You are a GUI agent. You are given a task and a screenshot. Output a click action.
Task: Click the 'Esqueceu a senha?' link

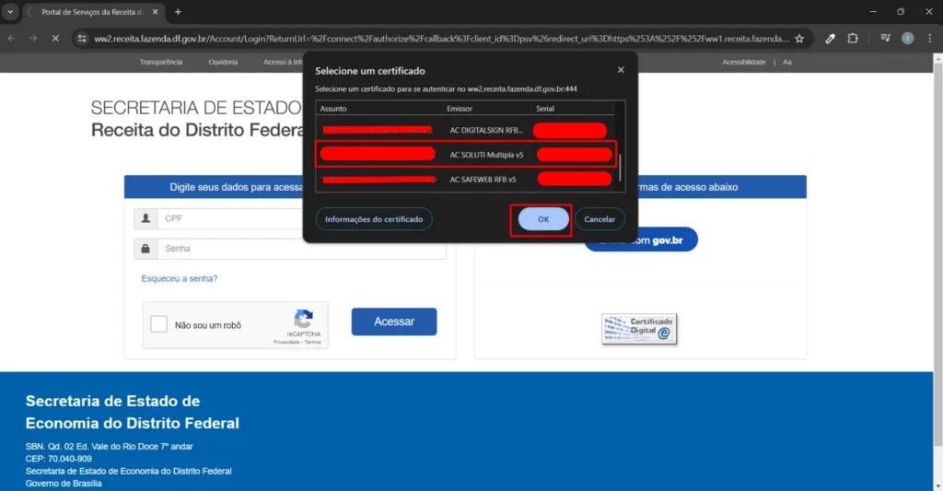[x=180, y=278]
